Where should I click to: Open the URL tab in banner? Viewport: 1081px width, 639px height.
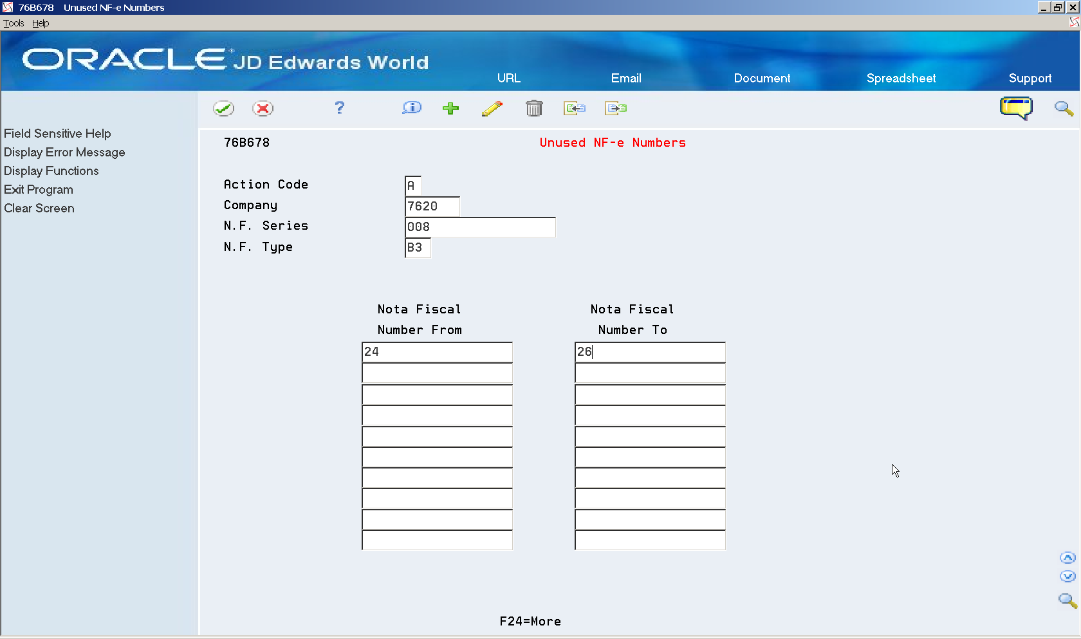coord(508,78)
